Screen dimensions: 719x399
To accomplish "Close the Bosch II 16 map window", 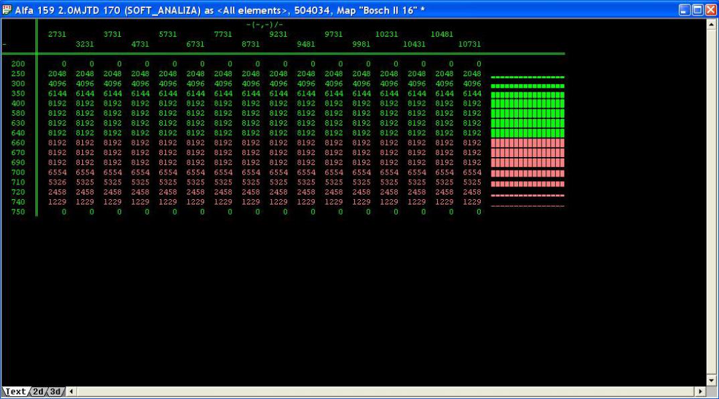I will point(711,10).
